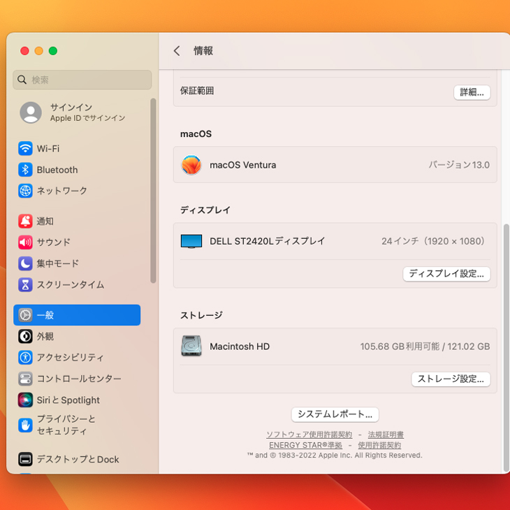The image size is (510, 510).
Task: Go back with the chevron beside 情報
Action: point(177,51)
